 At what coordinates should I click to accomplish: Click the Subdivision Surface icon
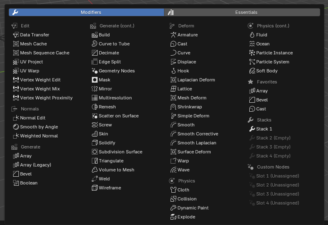click(x=95, y=152)
